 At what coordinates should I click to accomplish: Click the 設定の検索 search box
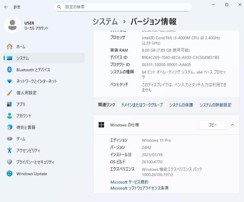point(123,7)
